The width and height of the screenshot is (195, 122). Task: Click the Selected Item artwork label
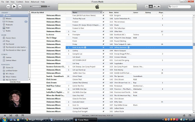pos(15,82)
